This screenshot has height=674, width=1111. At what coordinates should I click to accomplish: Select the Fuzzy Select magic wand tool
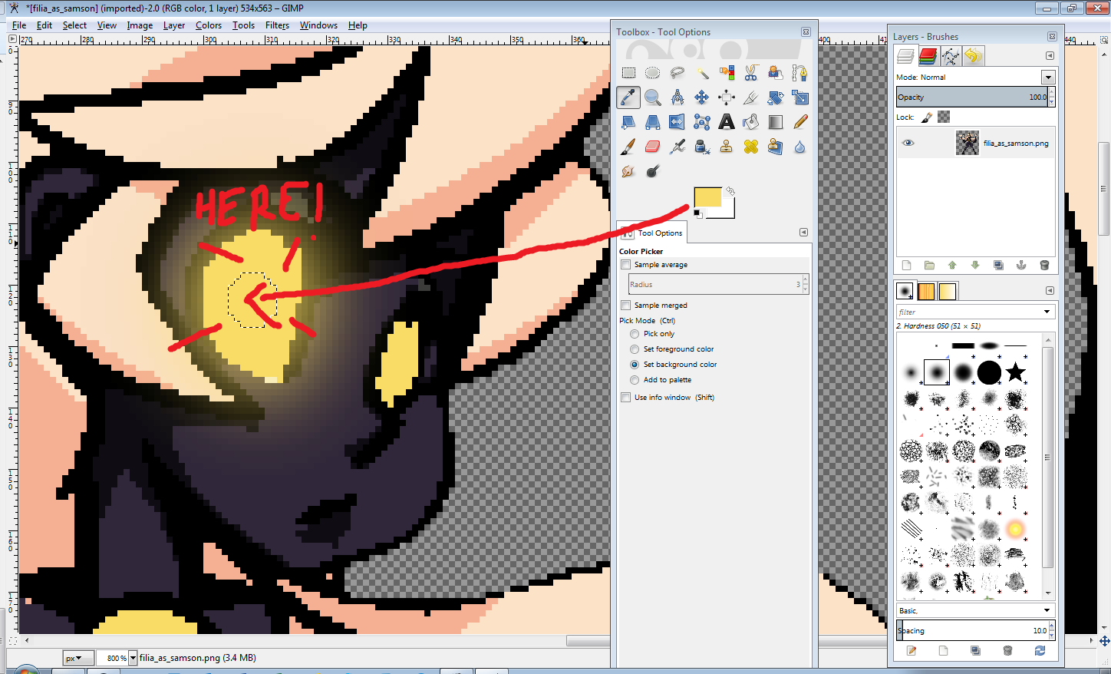click(x=702, y=73)
